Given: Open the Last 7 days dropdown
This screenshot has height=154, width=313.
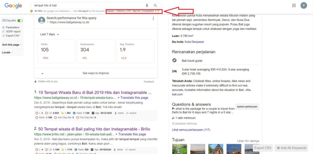Looking at the screenshot, I should 50,34.
